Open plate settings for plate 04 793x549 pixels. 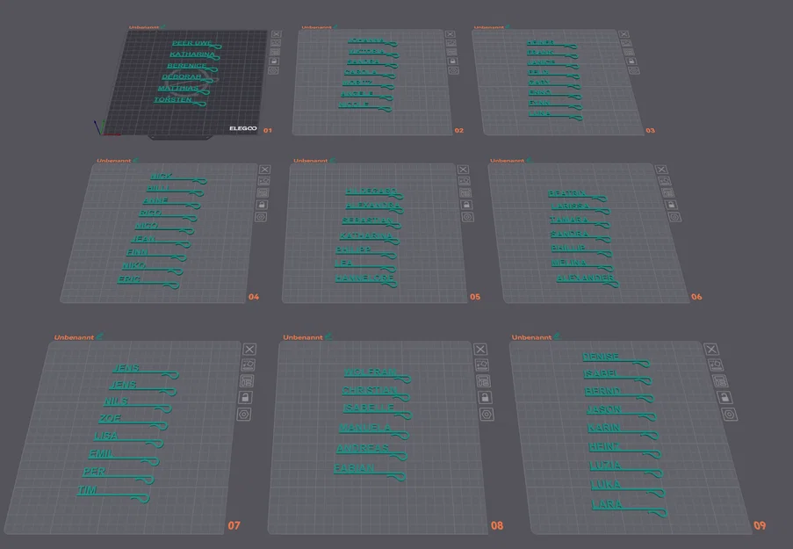(261, 217)
